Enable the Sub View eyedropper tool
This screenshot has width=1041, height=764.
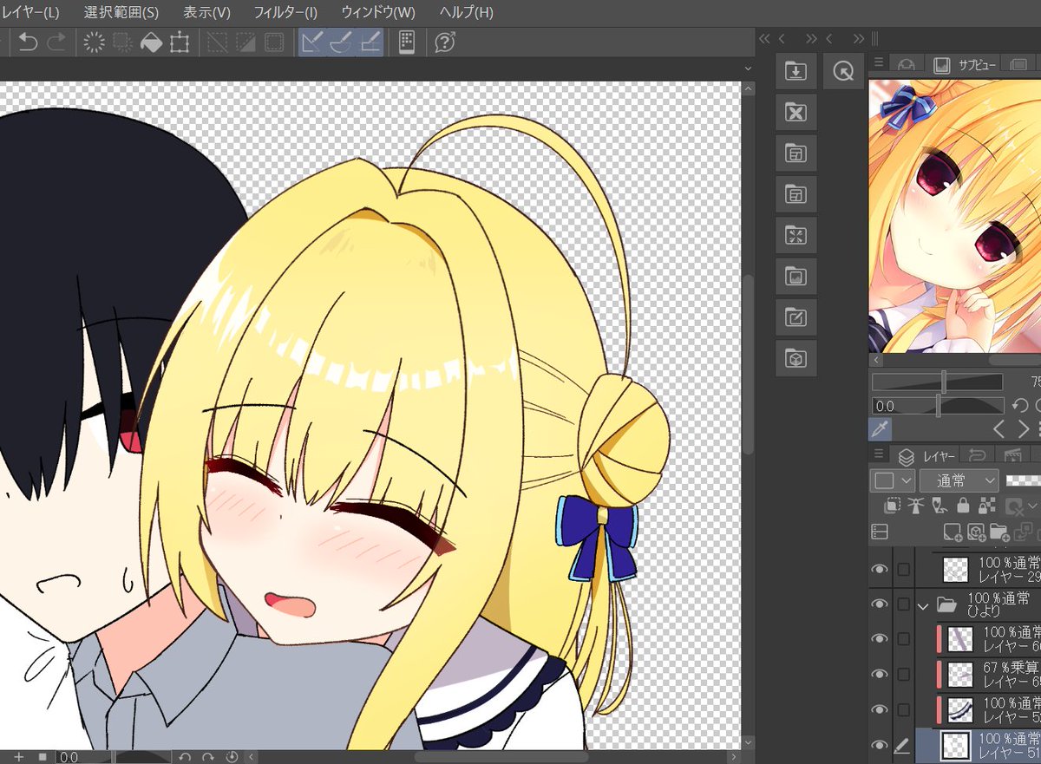tap(880, 428)
